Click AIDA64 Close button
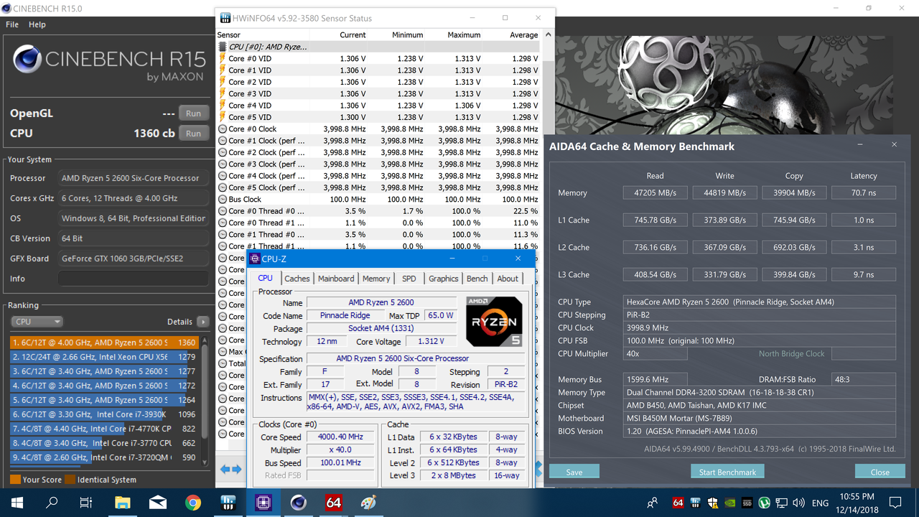 click(x=880, y=472)
